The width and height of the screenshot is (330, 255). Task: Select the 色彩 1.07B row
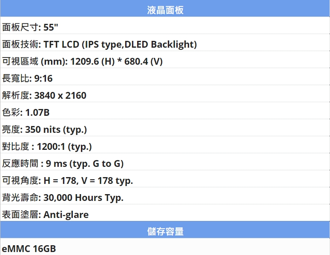pos(165,111)
